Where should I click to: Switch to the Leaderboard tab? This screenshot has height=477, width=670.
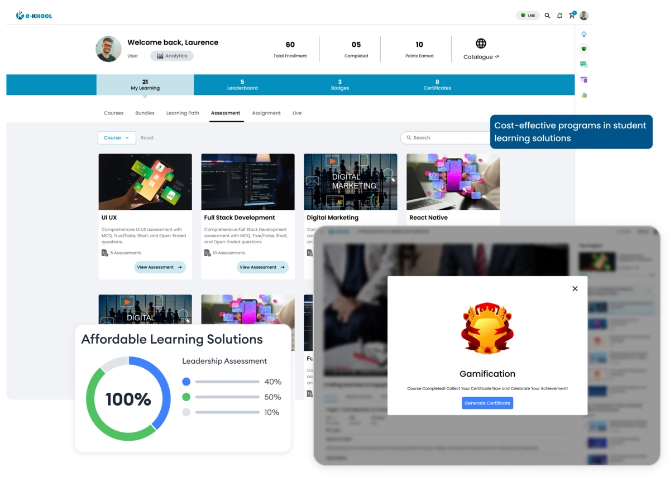[x=242, y=84]
